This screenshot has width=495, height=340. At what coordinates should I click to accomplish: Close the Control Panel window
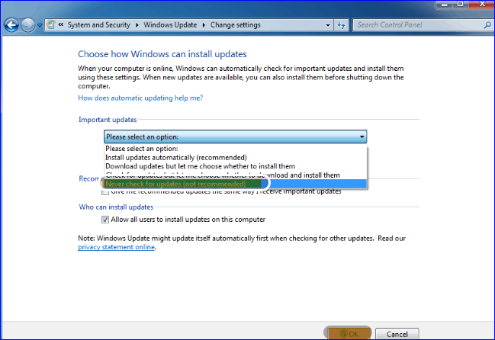(482, 5)
